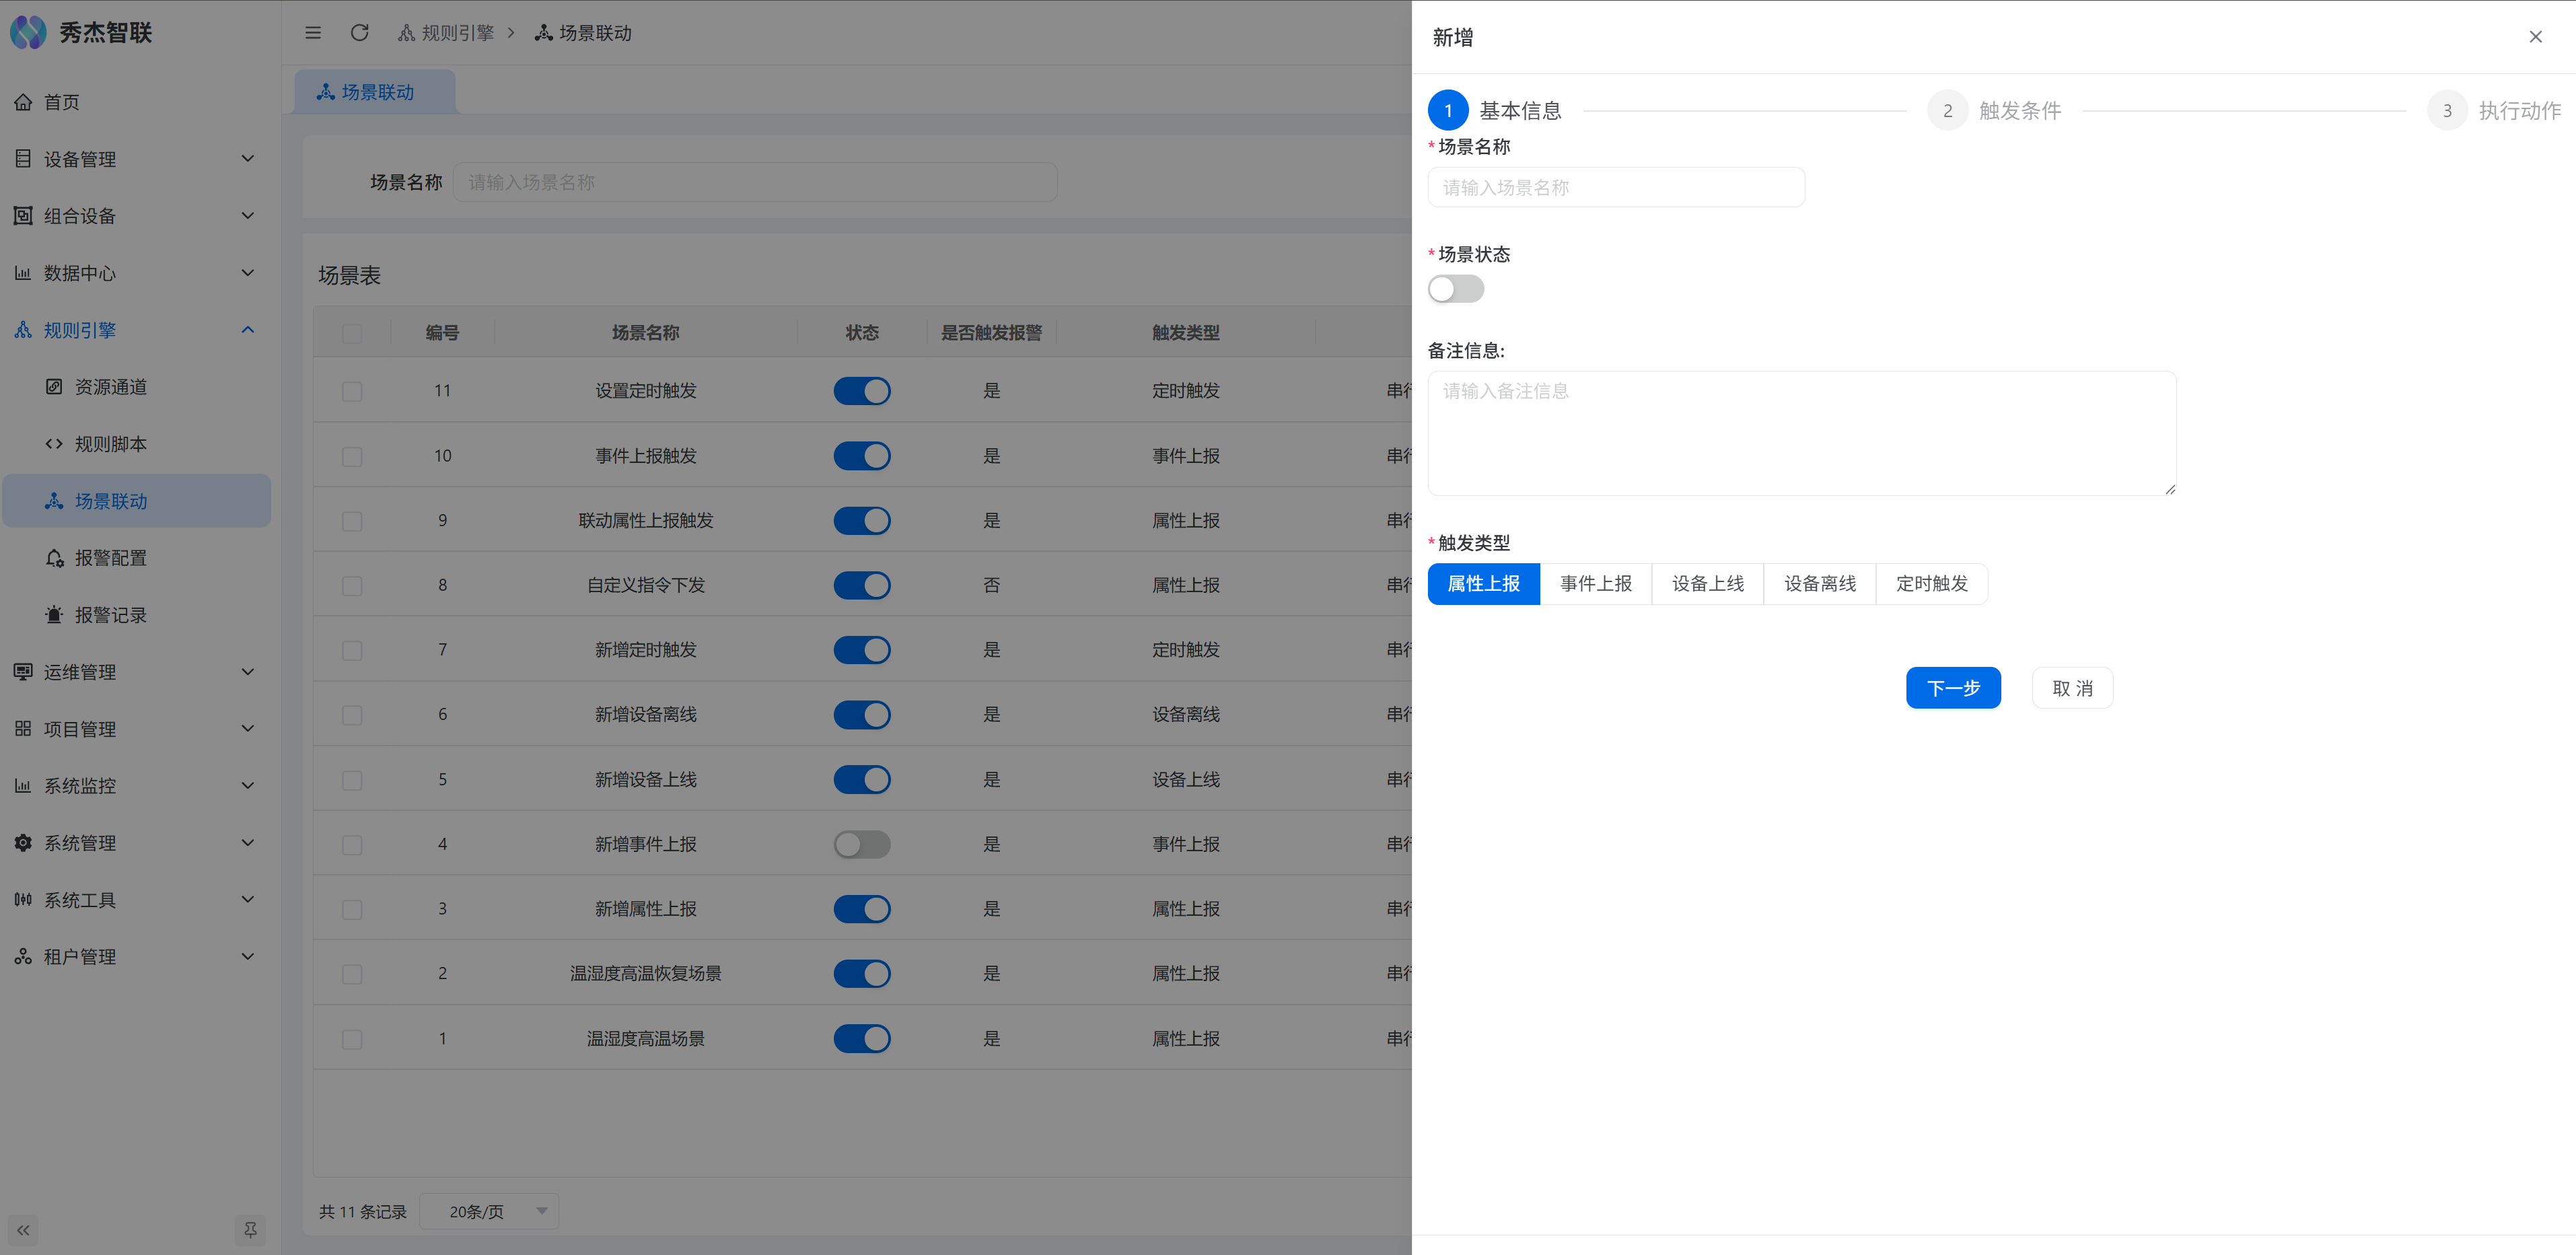Click the hamburger menu collapse icon
The height and width of the screenshot is (1255, 2576).
pyautogui.click(x=313, y=33)
